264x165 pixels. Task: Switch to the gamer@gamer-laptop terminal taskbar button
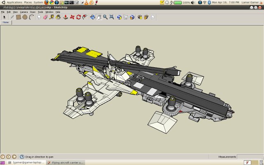(x=26, y=163)
